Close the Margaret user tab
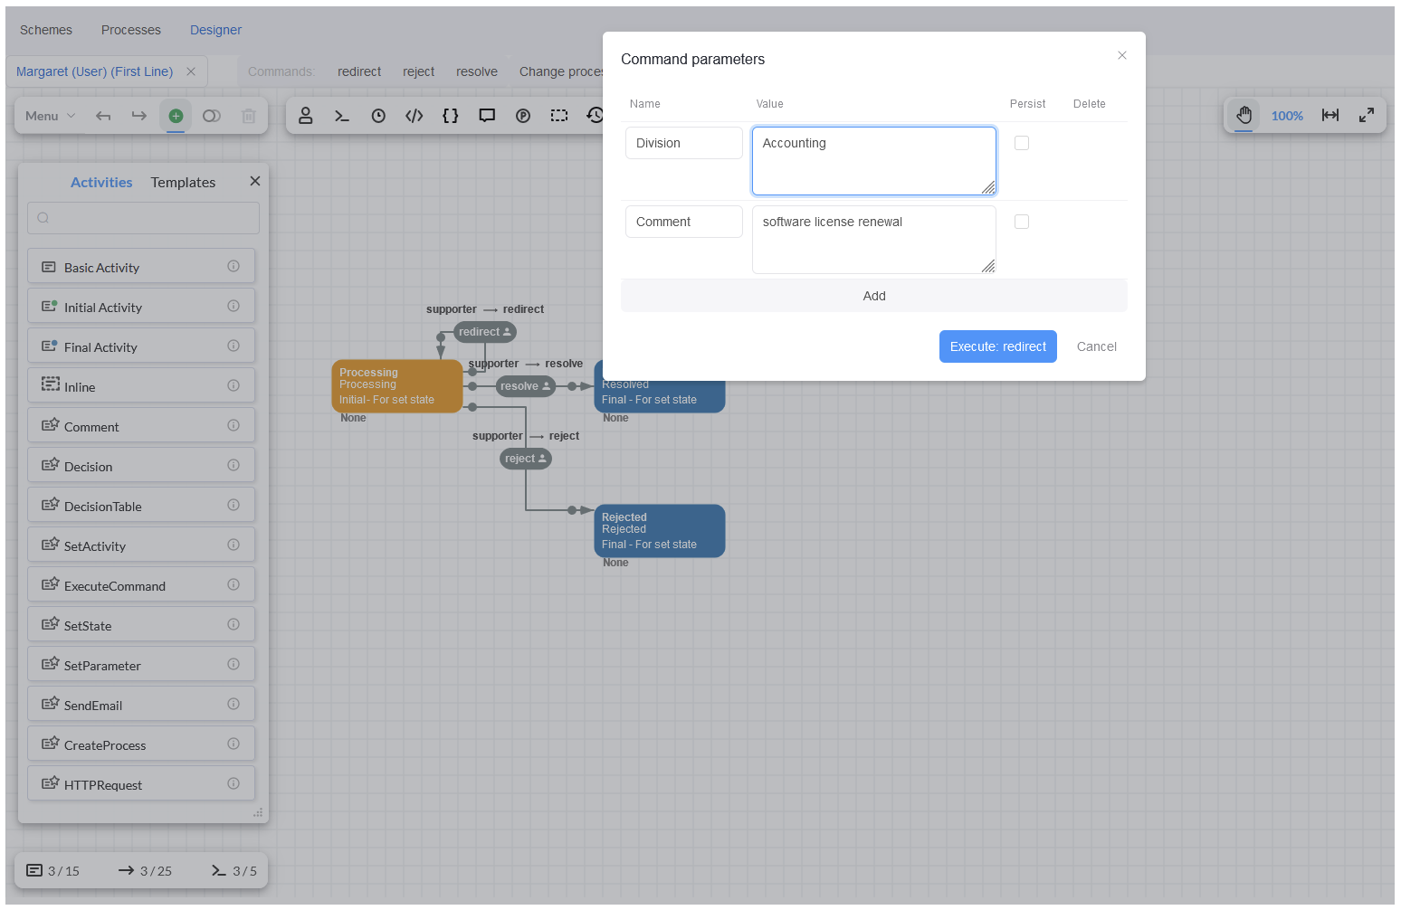 (x=191, y=71)
